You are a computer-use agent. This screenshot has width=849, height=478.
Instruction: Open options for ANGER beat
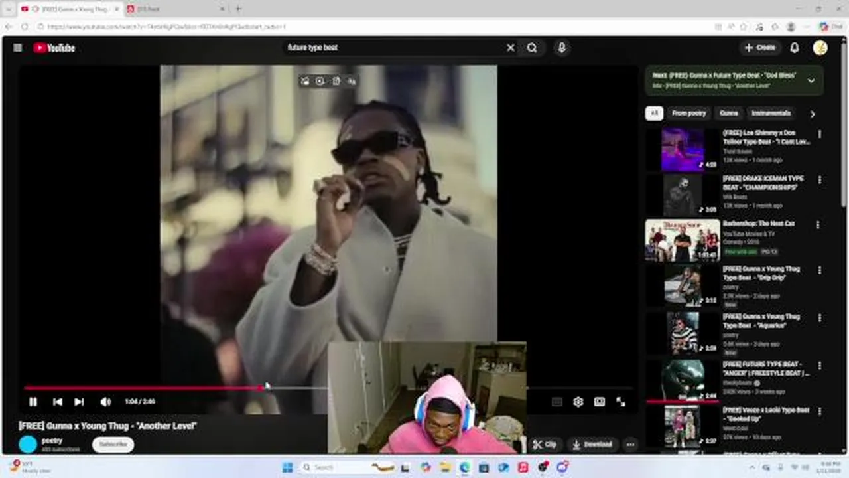tap(820, 366)
